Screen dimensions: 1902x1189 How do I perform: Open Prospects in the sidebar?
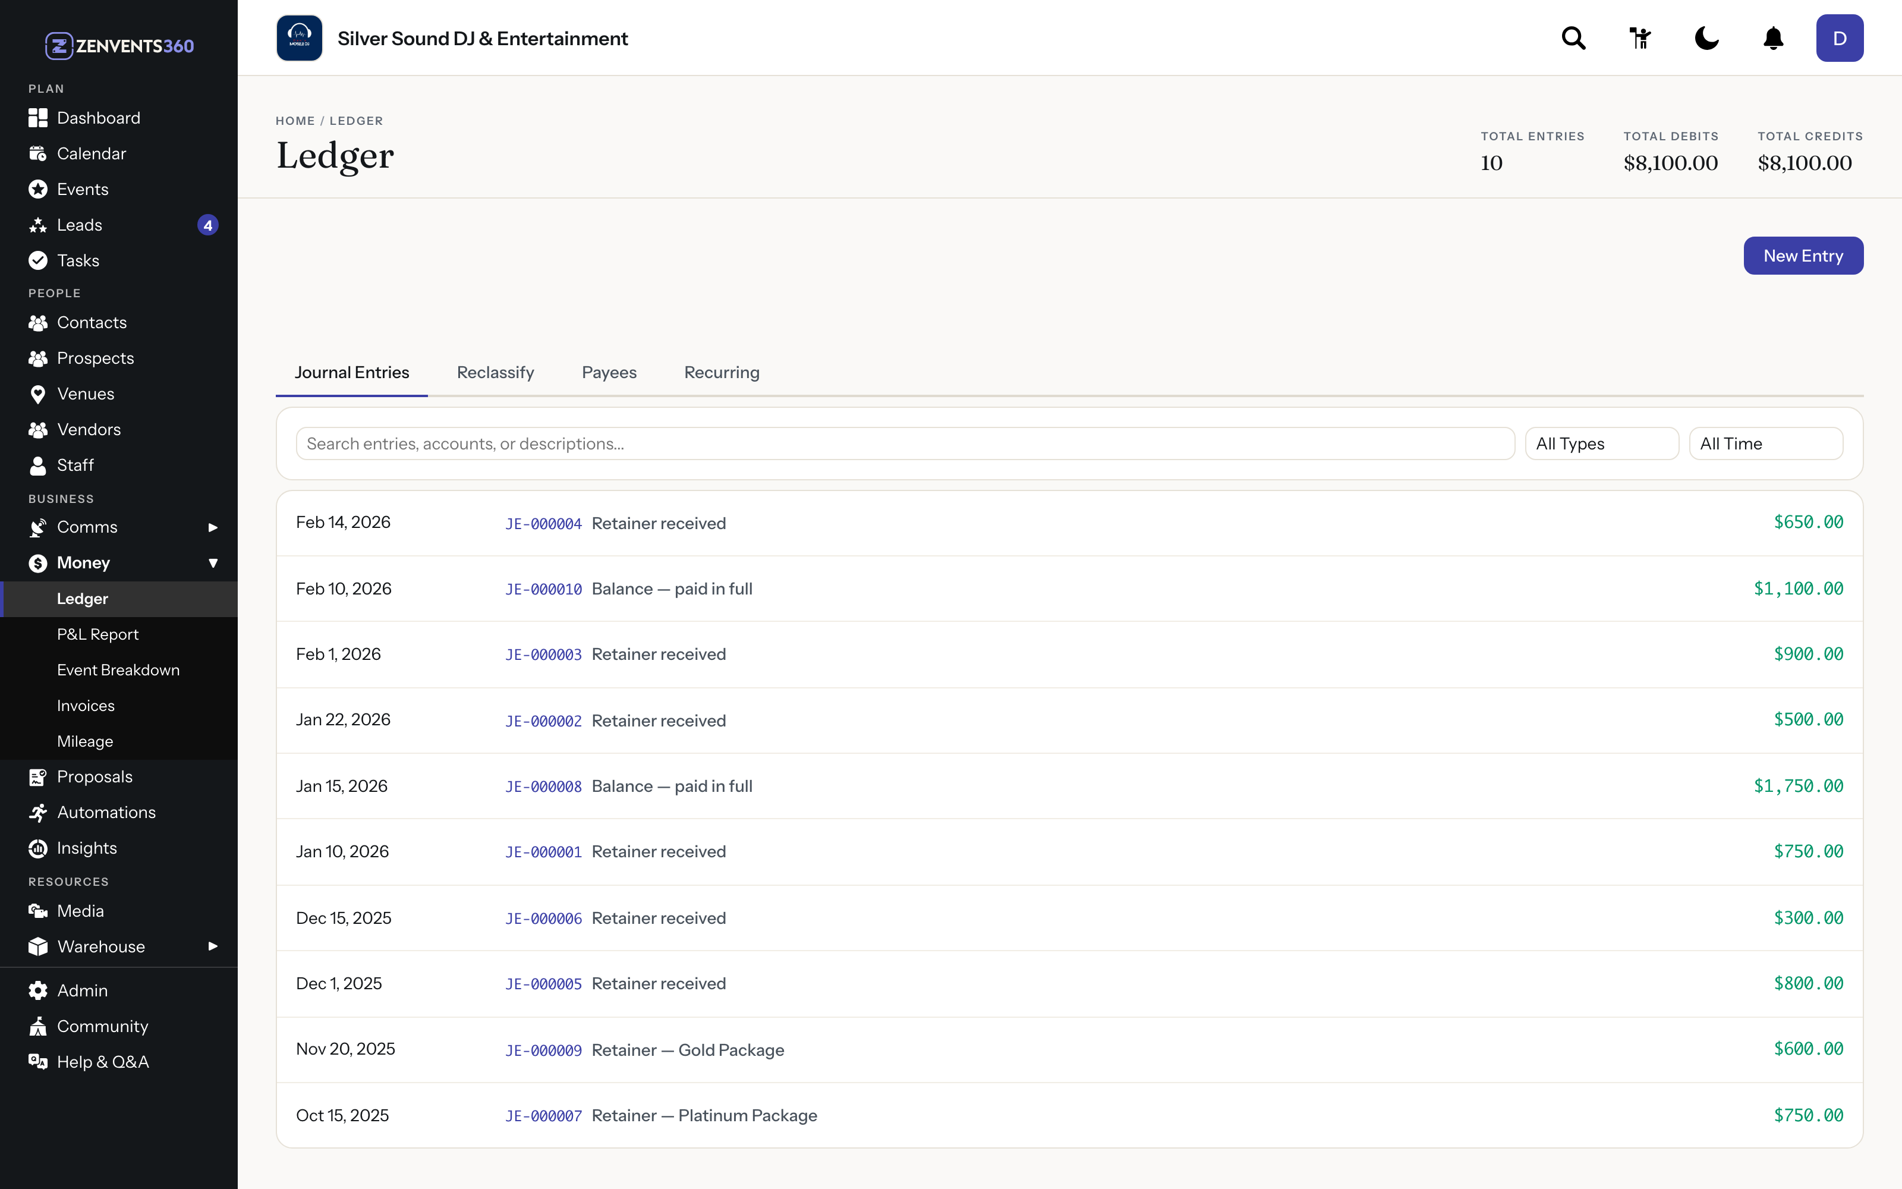point(119,358)
